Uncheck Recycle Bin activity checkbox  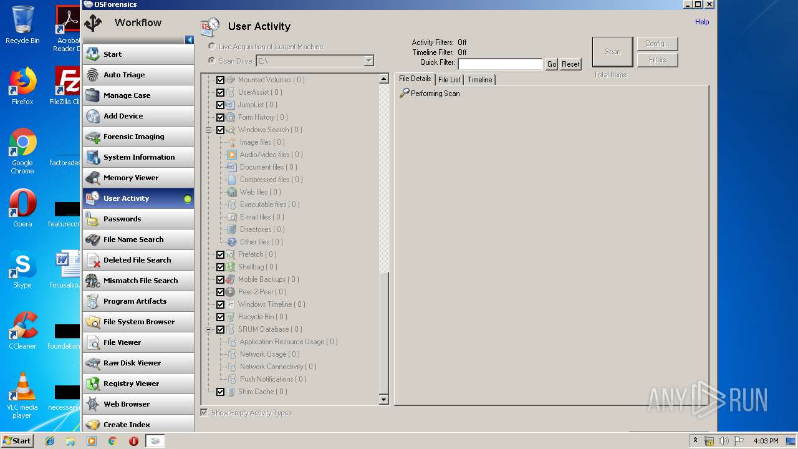(x=220, y=317)
